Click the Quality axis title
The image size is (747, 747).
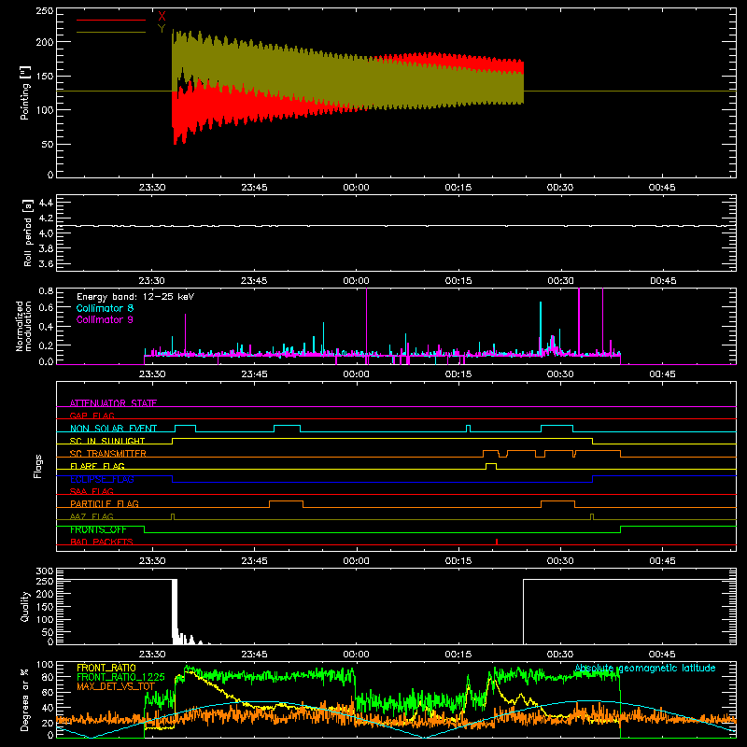[25, 606]
